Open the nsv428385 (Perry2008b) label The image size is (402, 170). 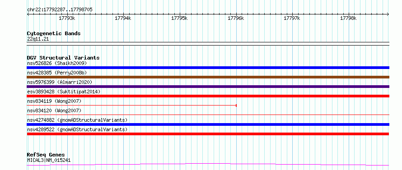pos(57,73)
